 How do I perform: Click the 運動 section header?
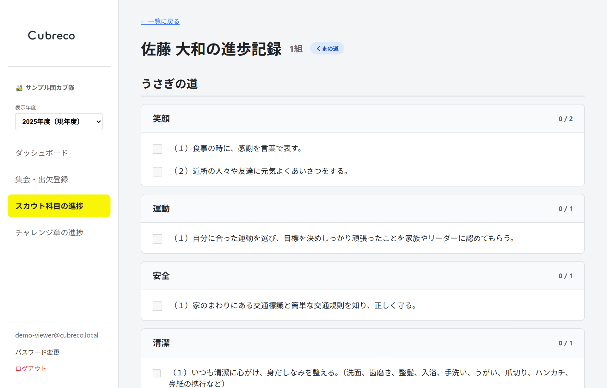tap(363, 209)
